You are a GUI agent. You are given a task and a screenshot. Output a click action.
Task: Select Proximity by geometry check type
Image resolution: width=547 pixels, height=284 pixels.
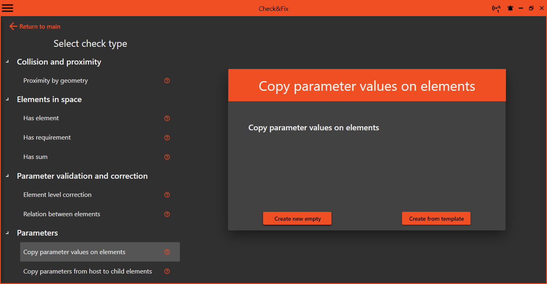pyautogui.click(x=56, y=81)
